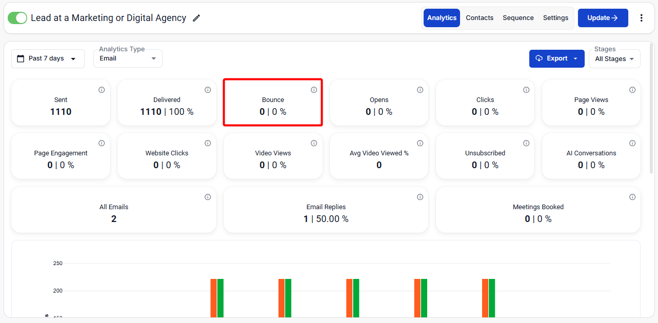Image resolution: width=658 pixels, height=323 pixels.
Task: Open the Sequence tab
Action: (518, 18)
